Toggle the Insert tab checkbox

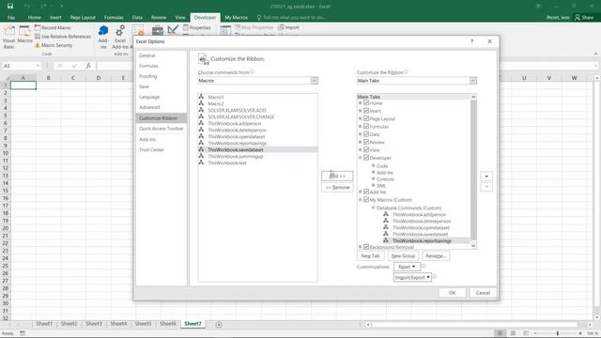(x=366, y=111)
